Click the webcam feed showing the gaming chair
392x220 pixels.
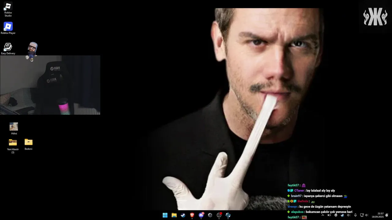click(50, 85)
